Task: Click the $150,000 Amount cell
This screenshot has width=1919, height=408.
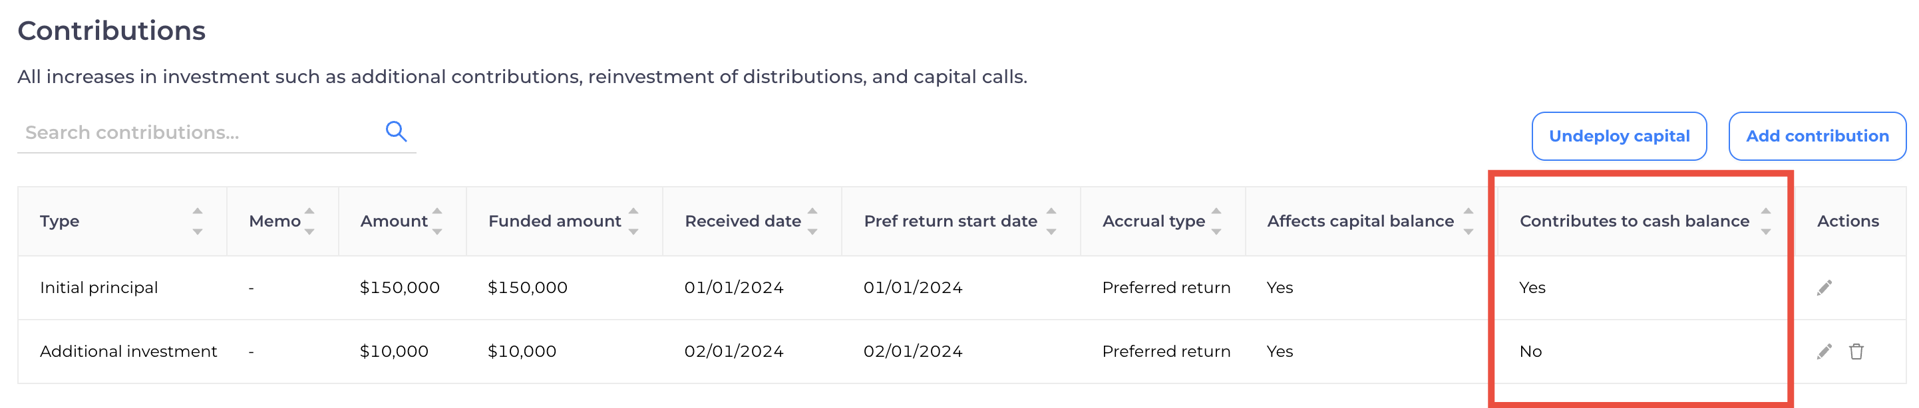Action: (399, 287)
